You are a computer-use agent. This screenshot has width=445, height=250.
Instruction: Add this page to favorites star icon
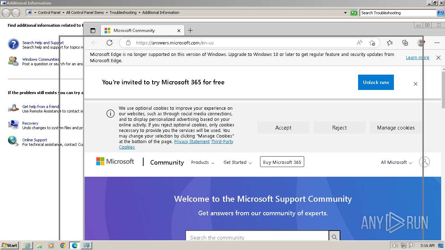pyautogui.click(x=372, y=43)
